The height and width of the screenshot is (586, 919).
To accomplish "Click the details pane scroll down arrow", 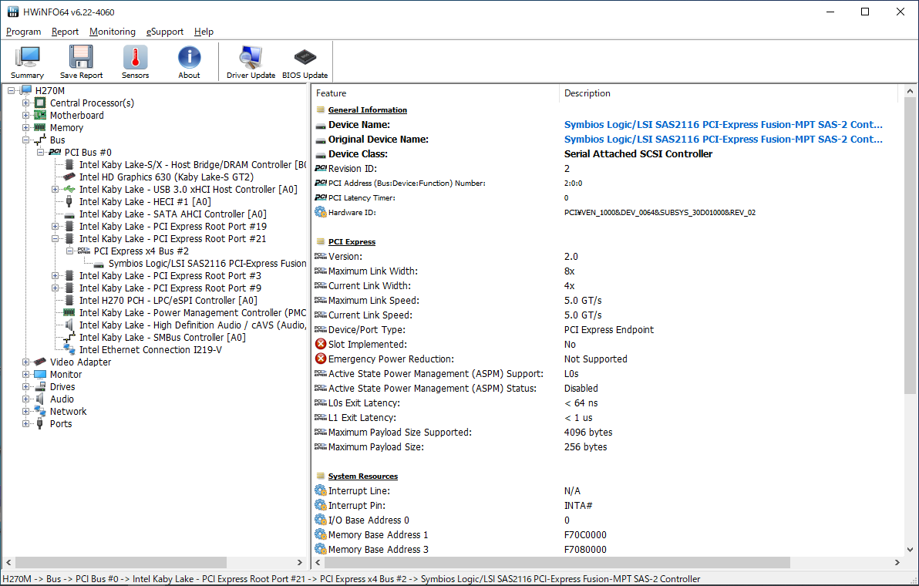I will 910,550.
